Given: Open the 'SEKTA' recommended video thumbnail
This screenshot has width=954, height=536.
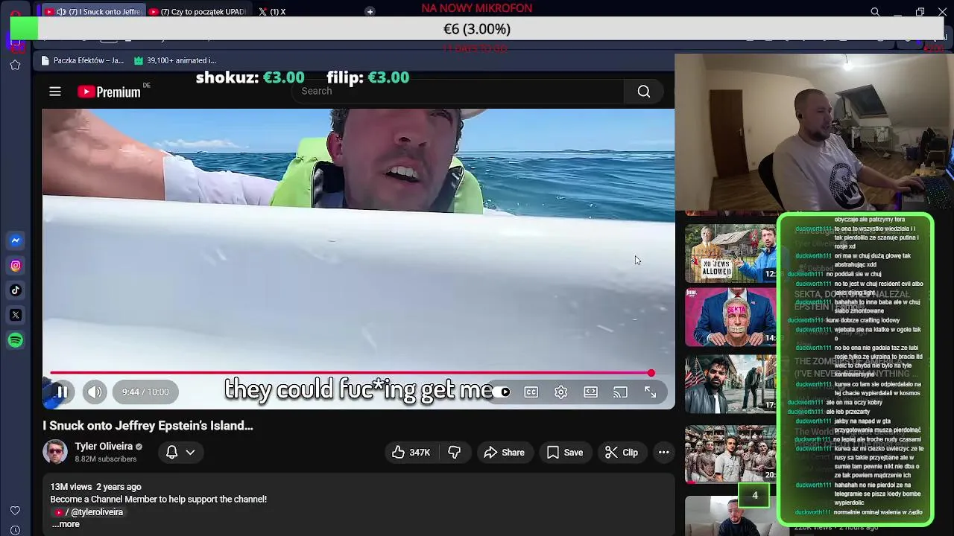Looking at the screenshot, I should [730, 317].
